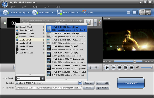This screenshot has height=98, width=154.
Task: Toggle NVIDIA CUDA acceleration
Action: (142, 12)
